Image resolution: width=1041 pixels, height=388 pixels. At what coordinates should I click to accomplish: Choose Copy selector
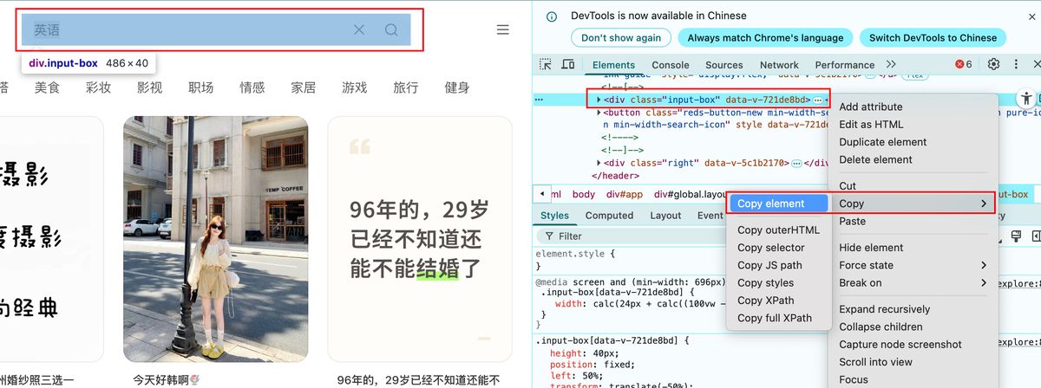tap(771, 248)
